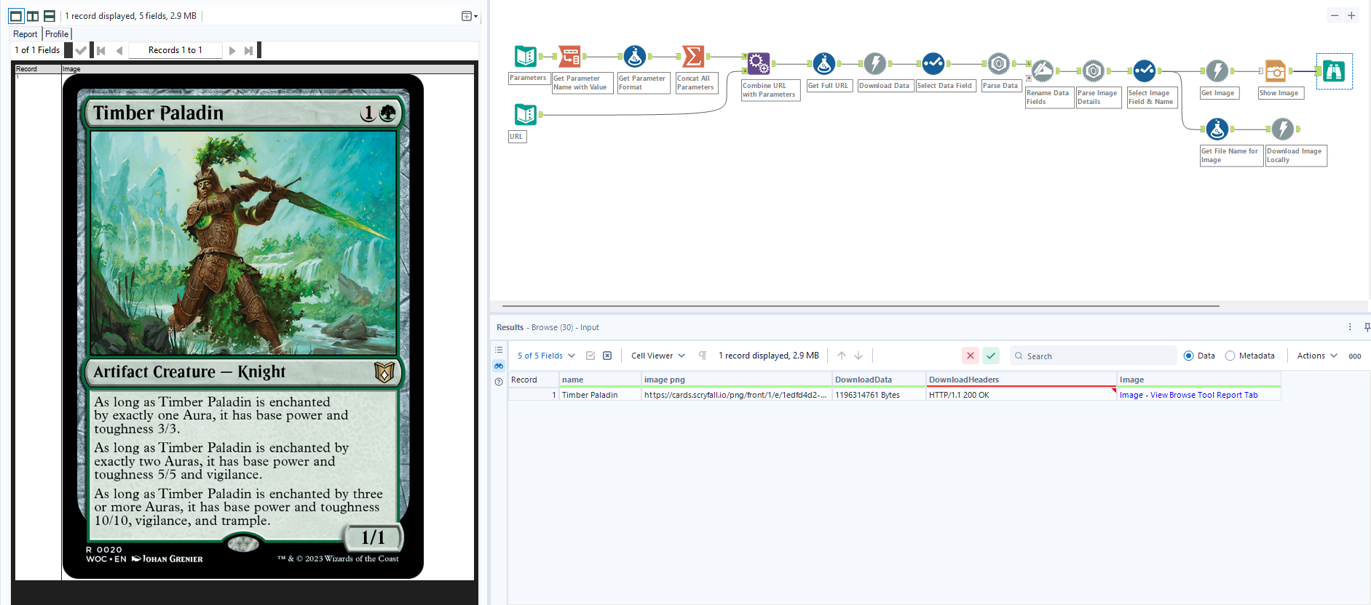Click the Search field in Results
The image size is (1371, 605).
coord(1094,356)
